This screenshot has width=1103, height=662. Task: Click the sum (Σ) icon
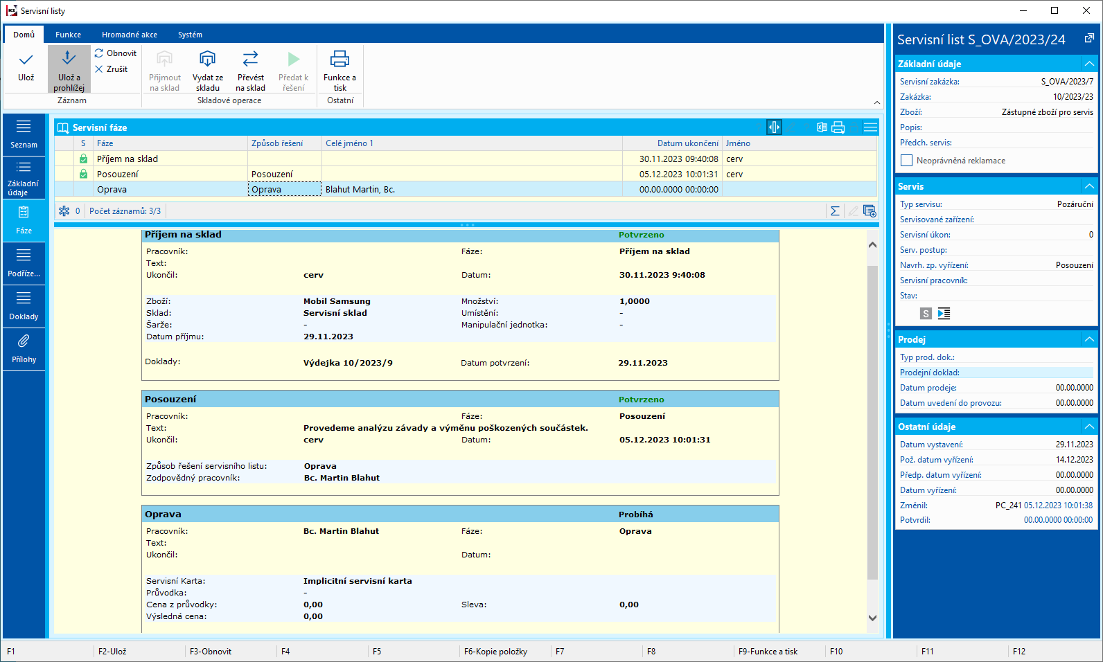[x=835, y=211]
